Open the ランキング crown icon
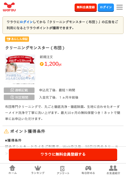Screen dimensions: 126x176 (x=38, y=168)
